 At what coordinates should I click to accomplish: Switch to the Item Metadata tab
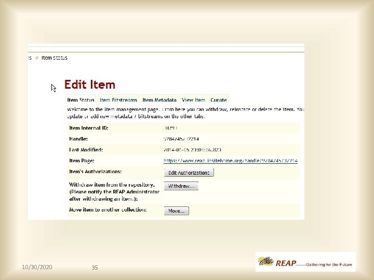tap(159, 100)
